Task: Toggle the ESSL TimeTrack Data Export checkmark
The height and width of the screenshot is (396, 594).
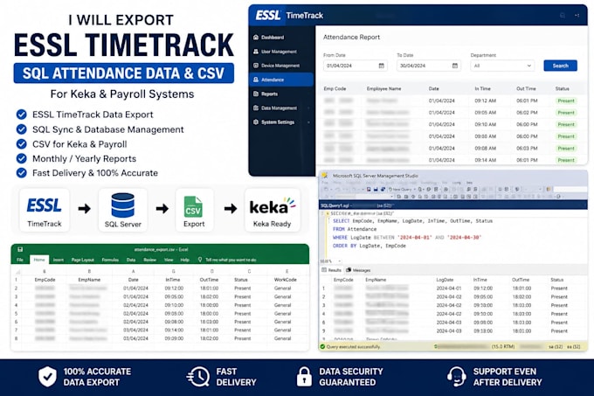Action: (22, 115)
